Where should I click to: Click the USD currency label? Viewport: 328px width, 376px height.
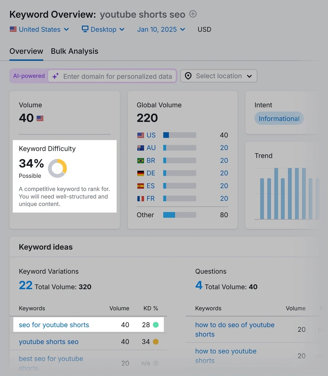click(204, 29)
